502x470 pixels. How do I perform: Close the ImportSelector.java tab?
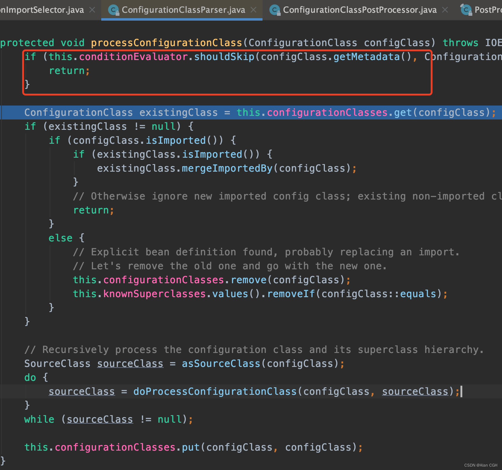[x=92, y=10]
